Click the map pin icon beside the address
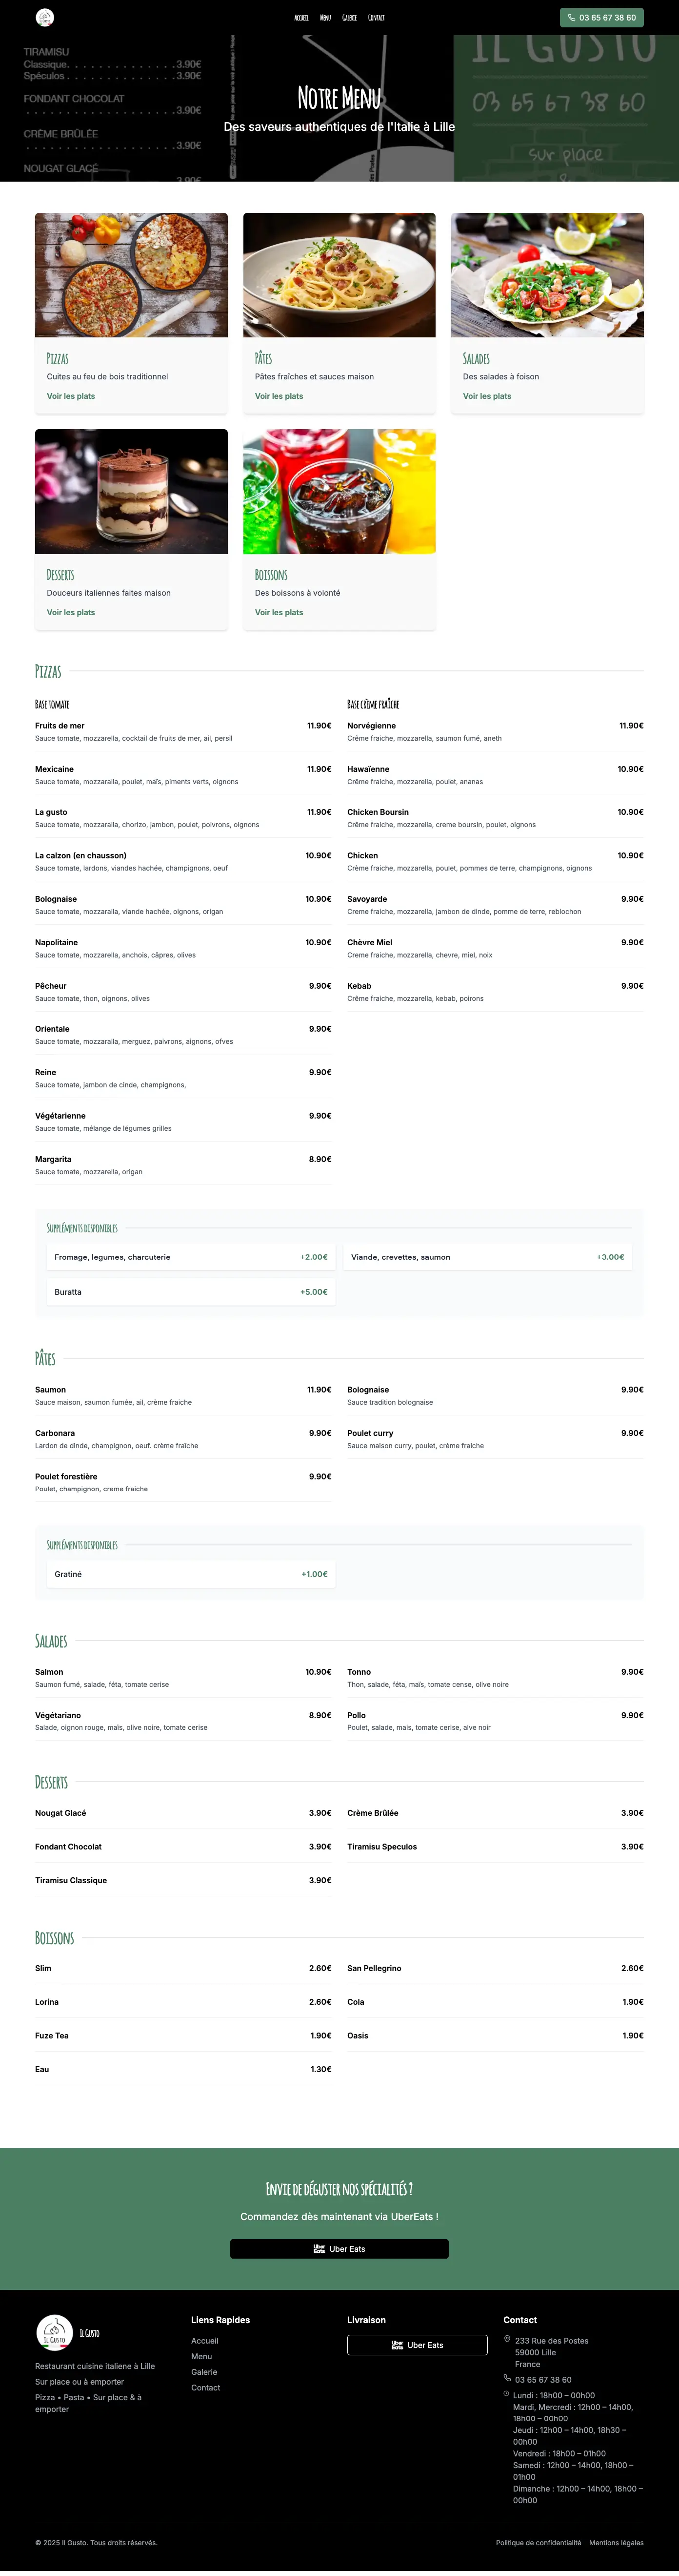The image size is (679, 2576). (x=507, y=2339)
